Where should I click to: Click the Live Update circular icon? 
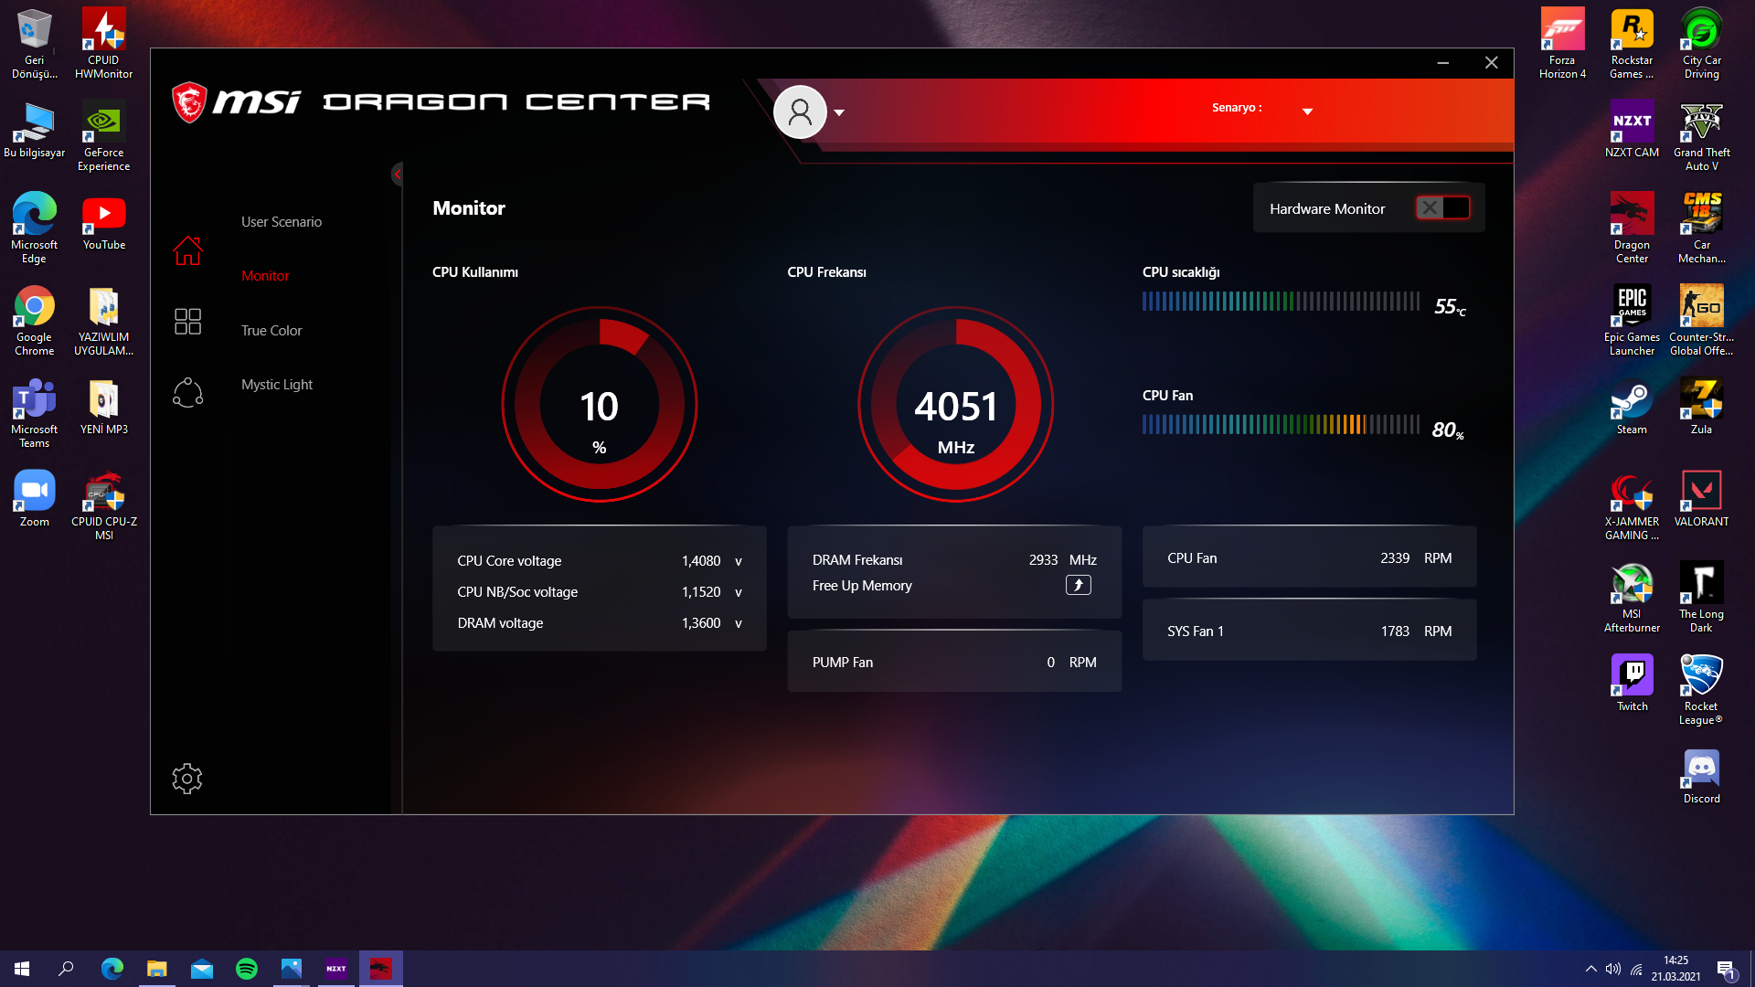[x=187, y=393]
